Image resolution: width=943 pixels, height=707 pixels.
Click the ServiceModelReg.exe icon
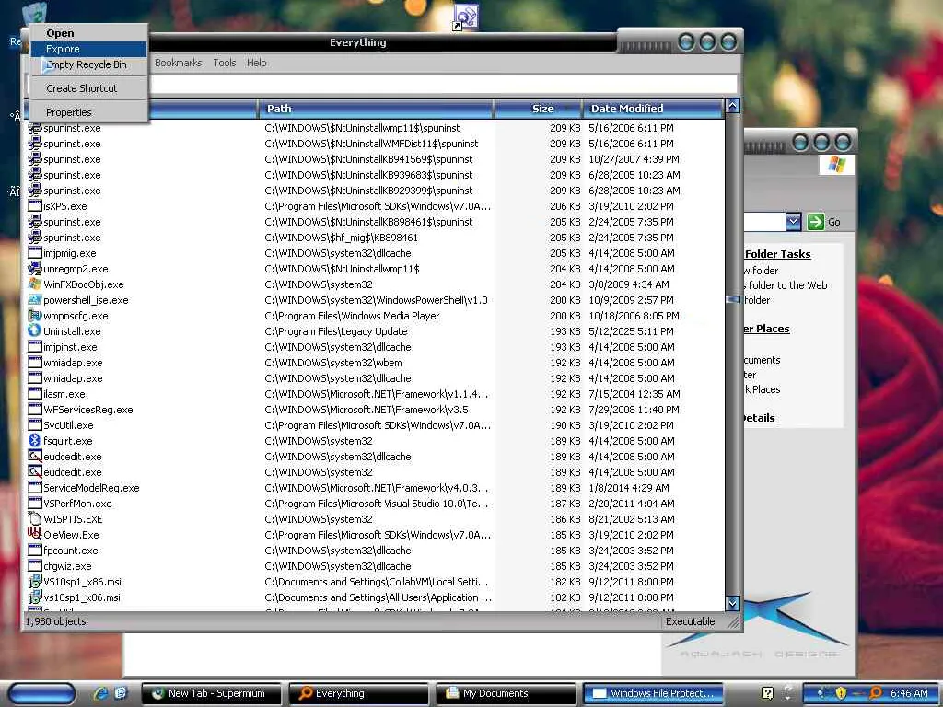(34, 487)
